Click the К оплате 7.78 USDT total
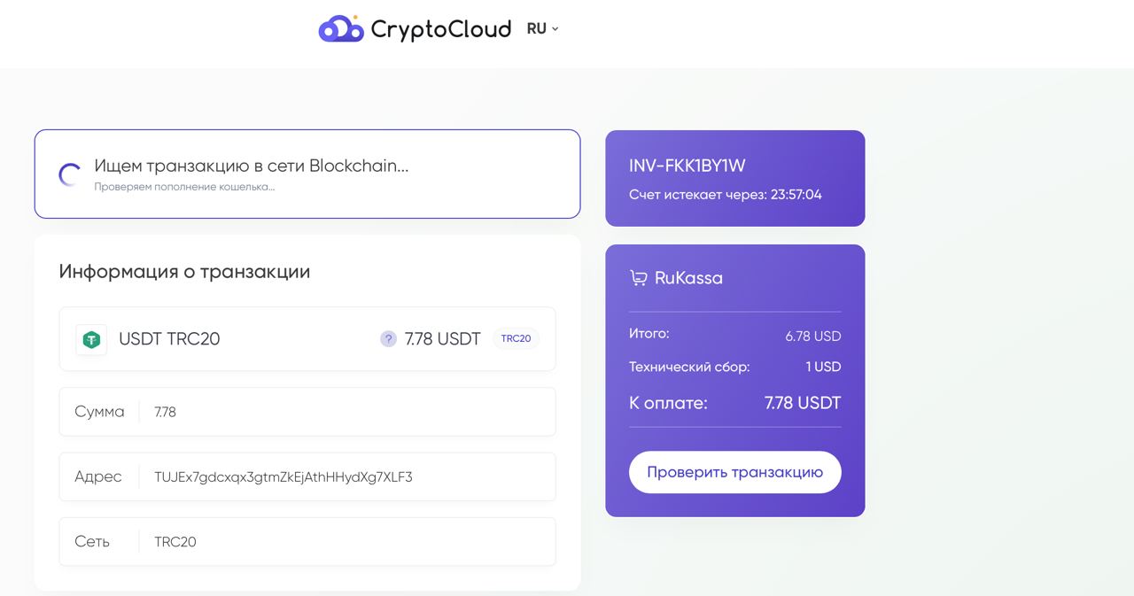This screenshot has height=596, width=1134. click(735, 403)
